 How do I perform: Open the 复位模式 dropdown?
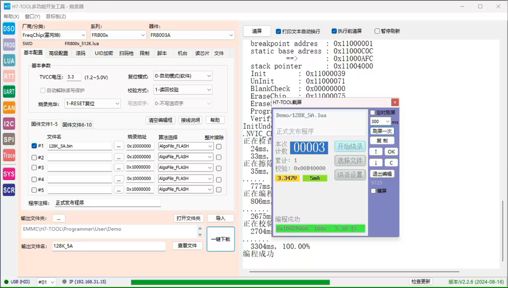click(183, 76)
